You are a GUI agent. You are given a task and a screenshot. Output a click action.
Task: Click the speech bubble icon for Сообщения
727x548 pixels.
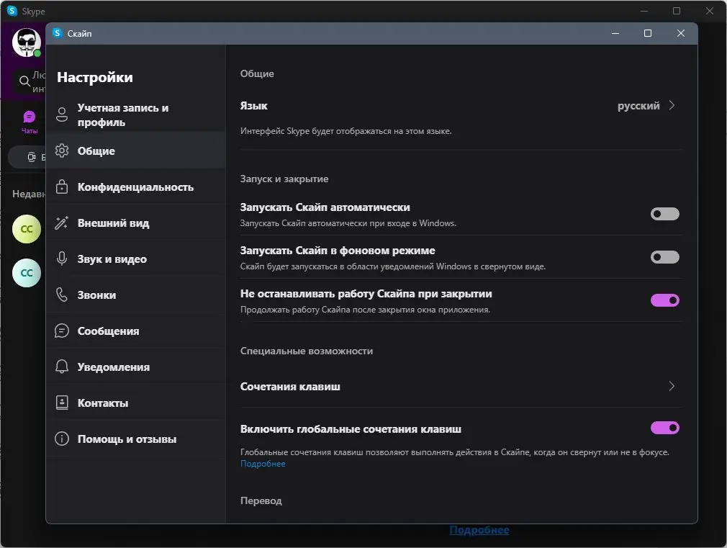pyautogui.click(x=62, y=331)
